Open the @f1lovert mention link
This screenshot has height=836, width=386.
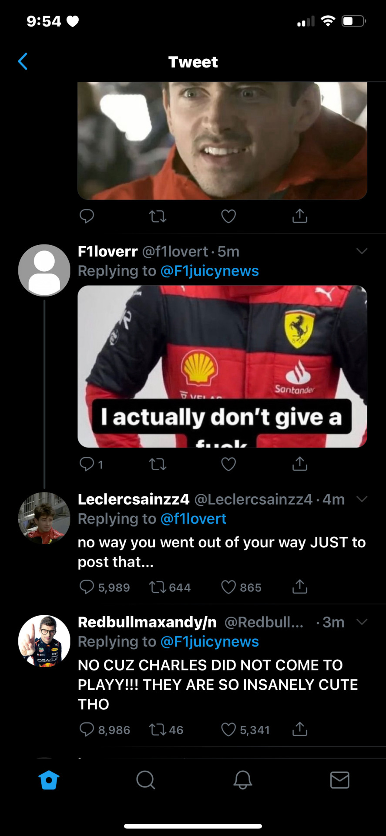[x=193, y=519]
